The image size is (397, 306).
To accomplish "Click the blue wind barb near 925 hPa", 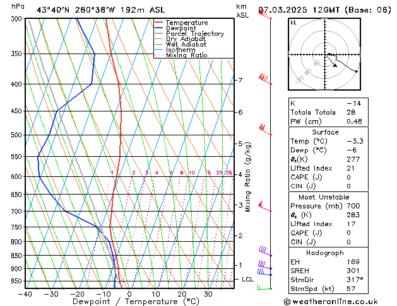I will [x=264, y=272].
